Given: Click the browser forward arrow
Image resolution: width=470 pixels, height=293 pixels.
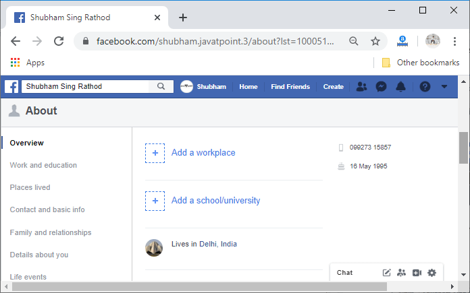Looking at the screenshot, I should [37, 41].
